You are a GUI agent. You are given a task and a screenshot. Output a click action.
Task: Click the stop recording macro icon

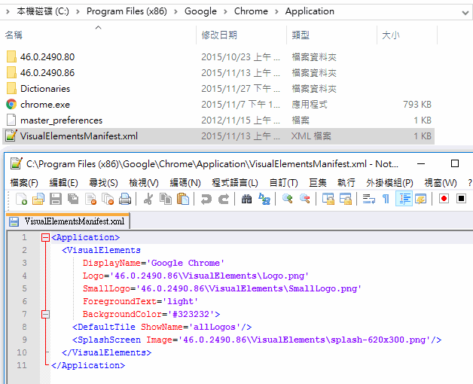[x=461, y=199]
